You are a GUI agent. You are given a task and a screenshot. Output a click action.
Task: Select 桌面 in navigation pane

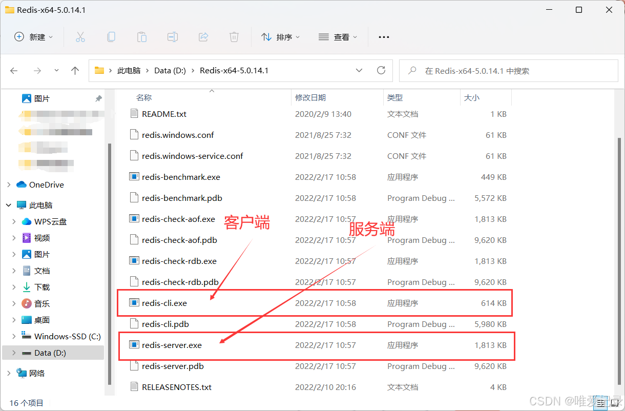click(42, 320)
